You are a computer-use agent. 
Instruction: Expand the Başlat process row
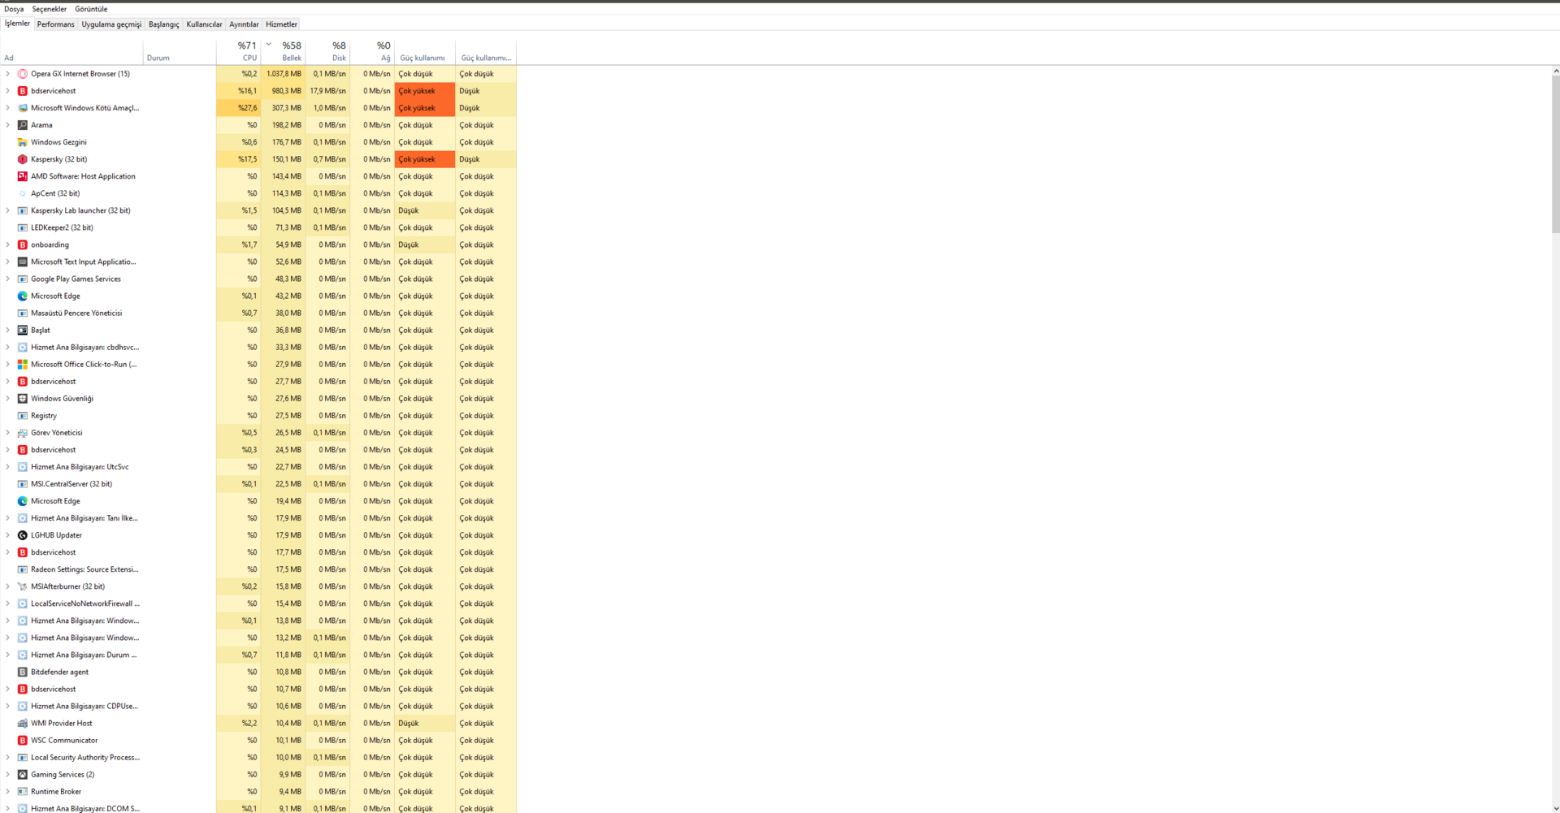coord(8,330)
